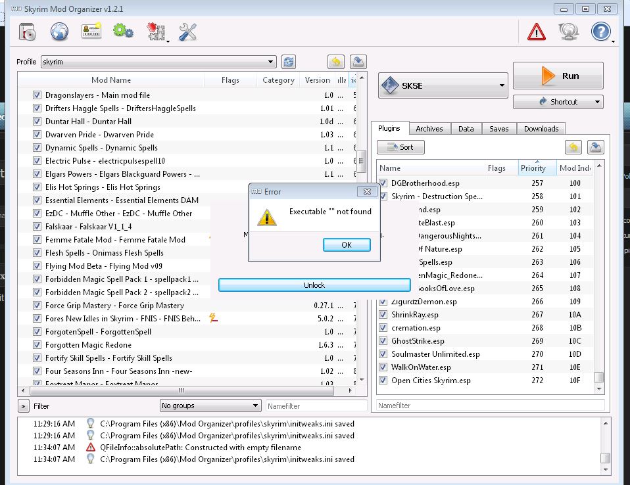
Task: Uncheck Open Cities Skyrim.esp plugin
Action: coord(383,381)
